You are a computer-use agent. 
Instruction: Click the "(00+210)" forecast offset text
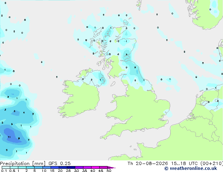pyautogui.click(x=212, y=164)
